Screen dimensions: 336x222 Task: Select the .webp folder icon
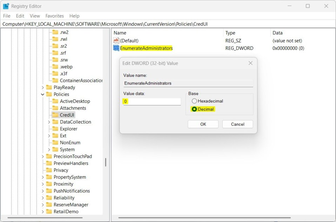55,67
